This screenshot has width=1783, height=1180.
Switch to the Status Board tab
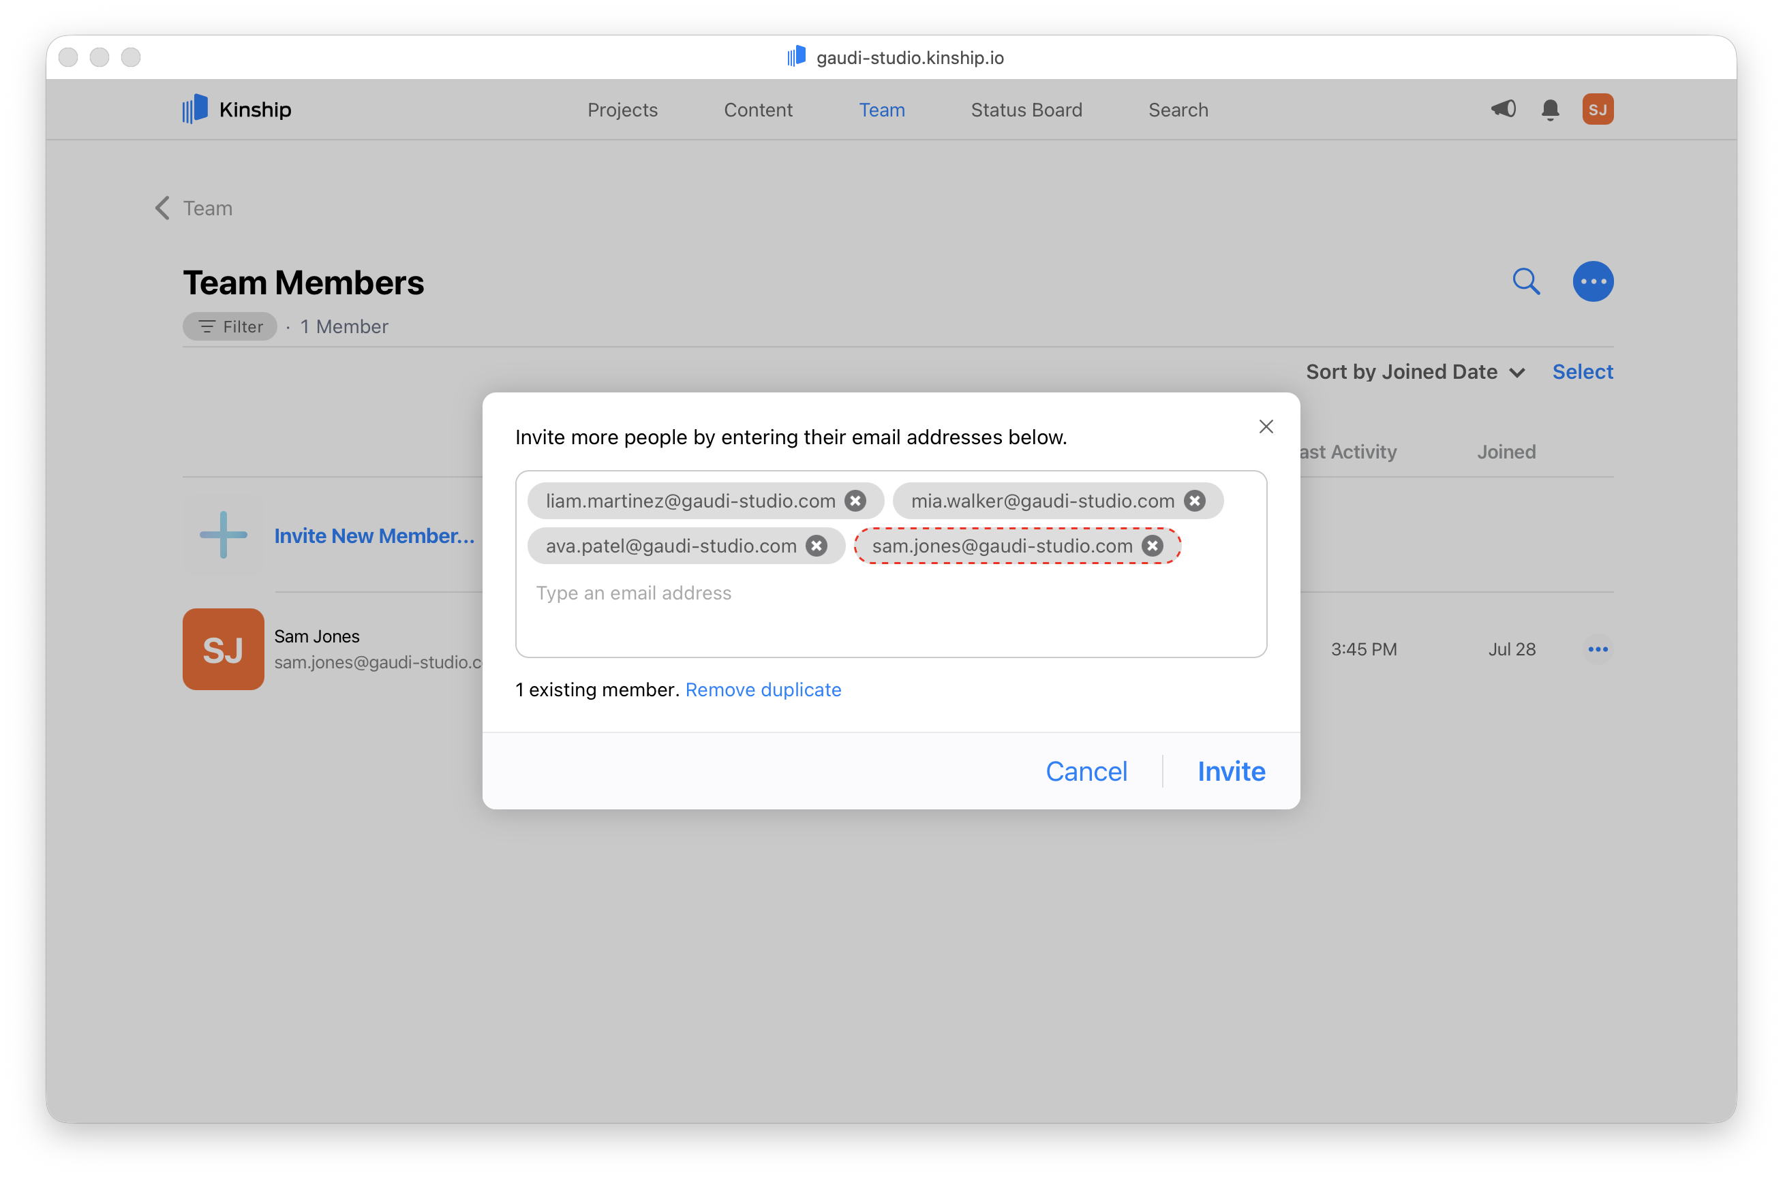point(1026,109)
